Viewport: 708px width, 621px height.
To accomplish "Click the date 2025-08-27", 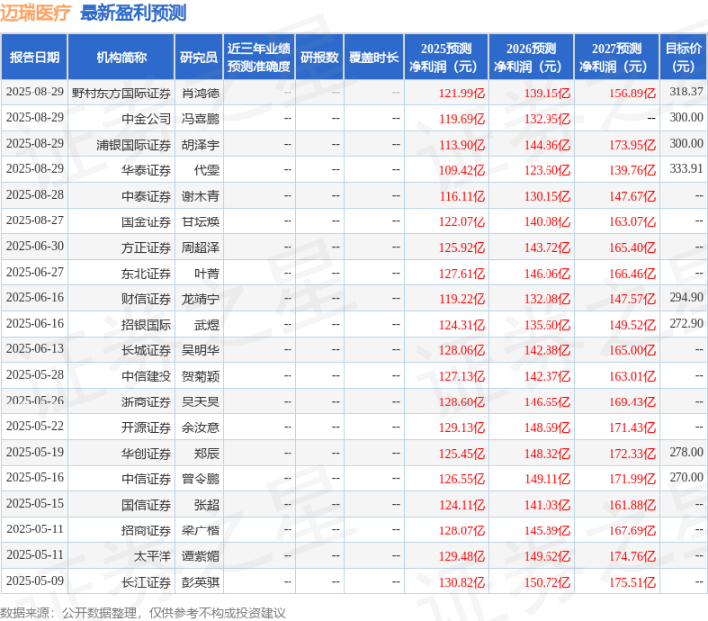I will tap(34, 220).
